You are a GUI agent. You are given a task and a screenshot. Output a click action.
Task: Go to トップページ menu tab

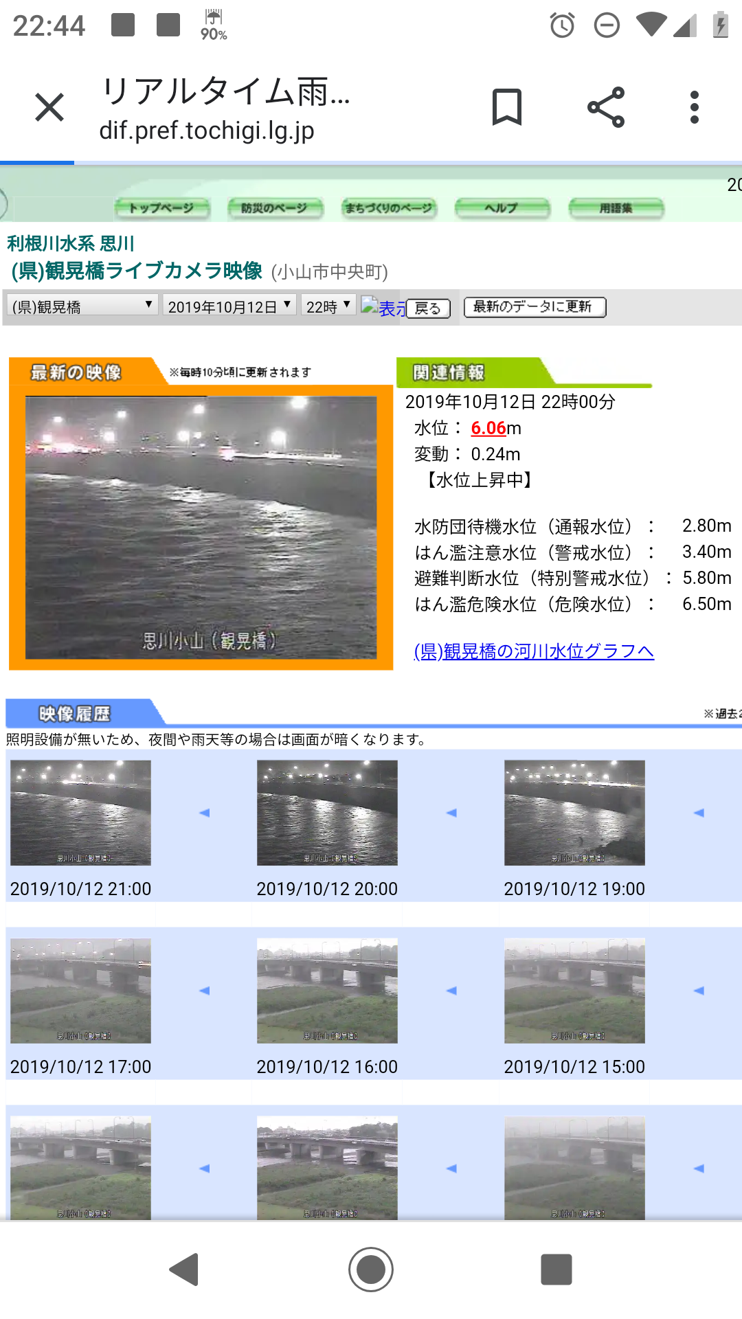[161, 208]
